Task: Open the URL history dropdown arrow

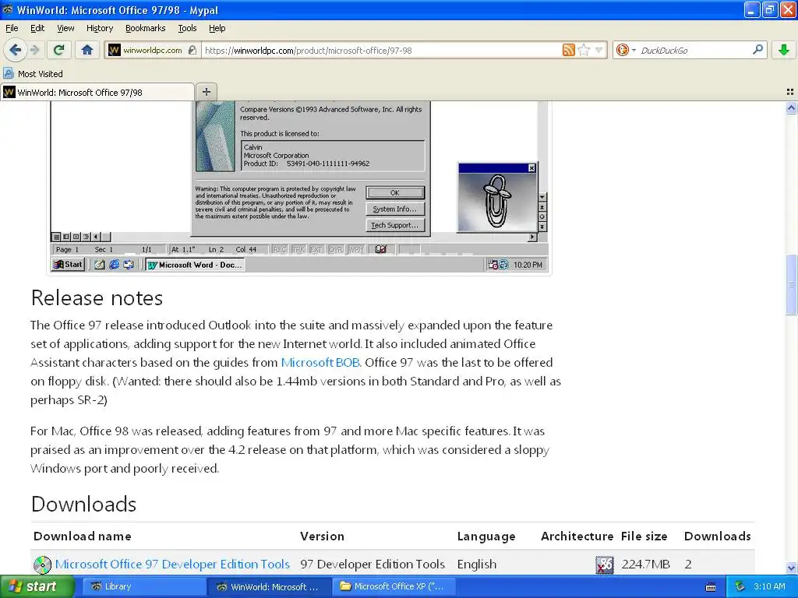Action: point(599,50)
